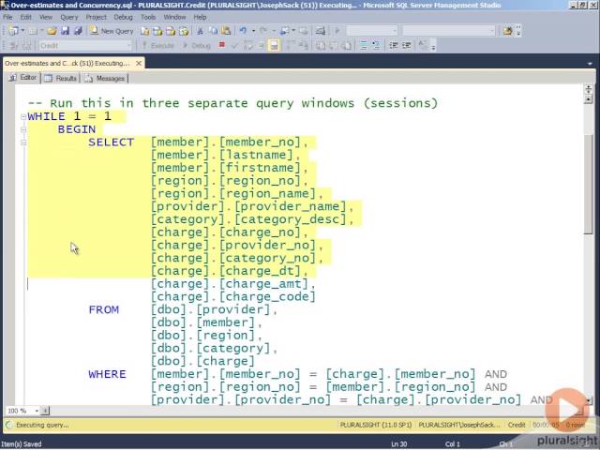
Task: Collapse the SELECT statement outline
Action: (x=23, y=142)
